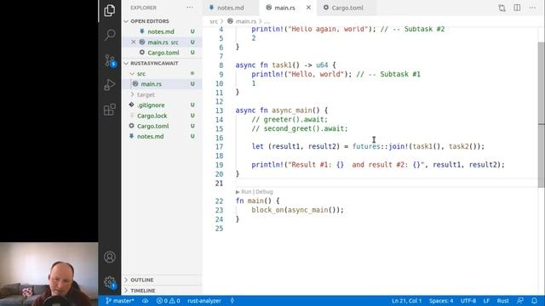
Task: Click the master branch indicator
Action: point(119,301)
